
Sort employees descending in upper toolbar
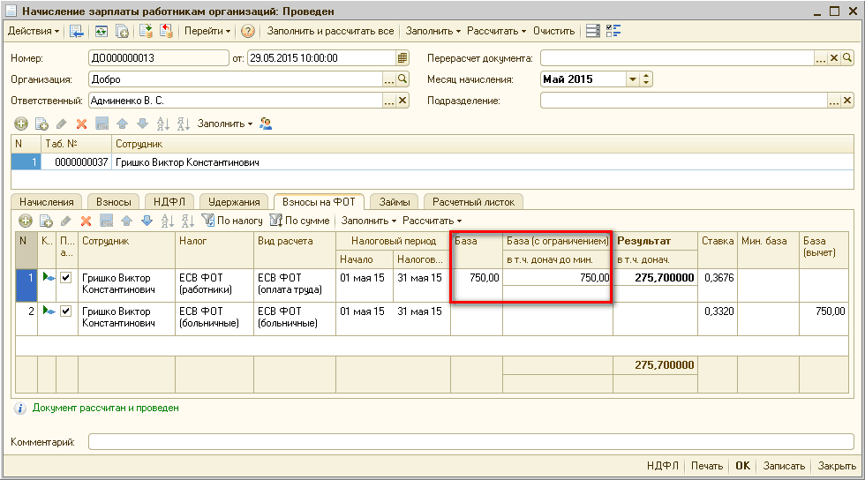pyautogui.click(x=184, y=124)
